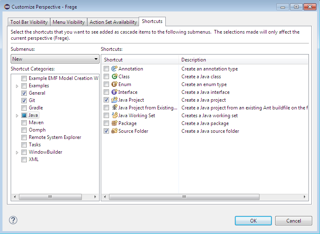Check the Package shortcut checkbox

click(106, 123)
